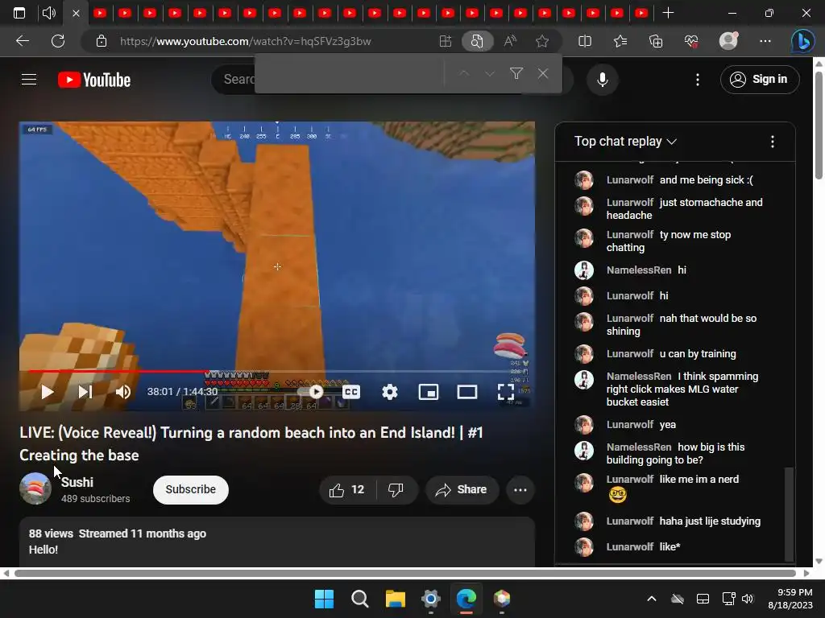The width and height of the screenshot is (825, 618).
Task: Refresh the current page
Action: (x=58, y=41)
